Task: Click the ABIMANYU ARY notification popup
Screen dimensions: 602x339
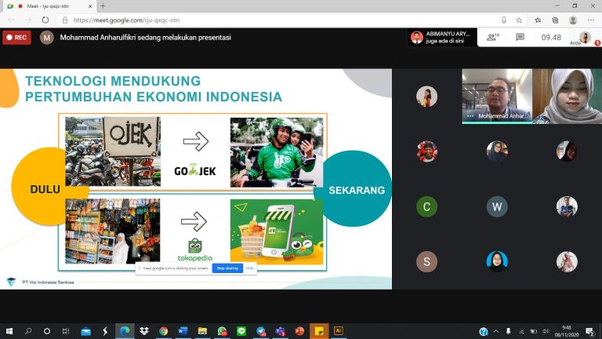Action: (x=442, y=38)
